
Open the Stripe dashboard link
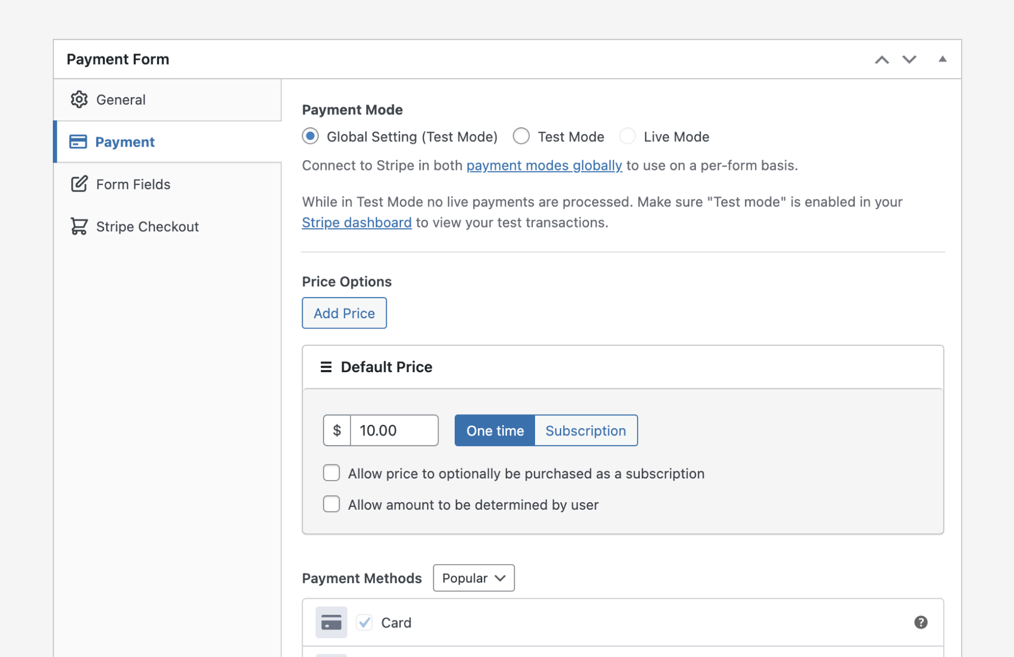357,223
